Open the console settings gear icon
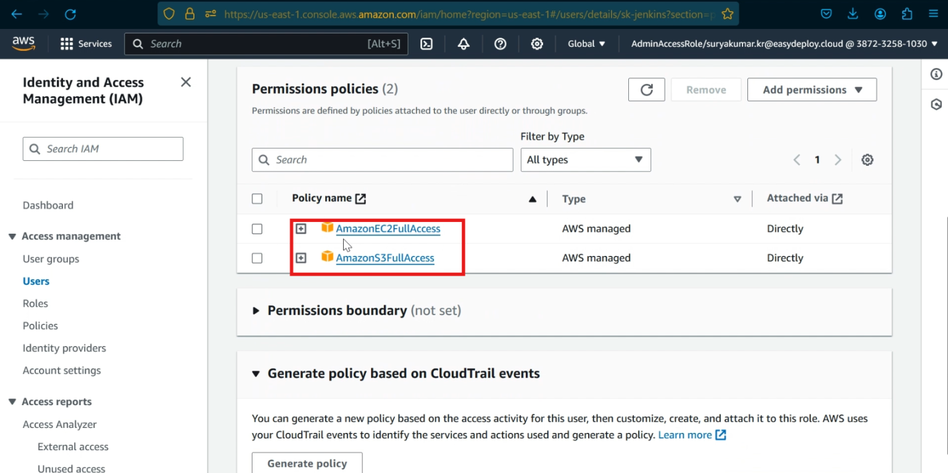This screenshot has height=473, width=948. point(536,44)
